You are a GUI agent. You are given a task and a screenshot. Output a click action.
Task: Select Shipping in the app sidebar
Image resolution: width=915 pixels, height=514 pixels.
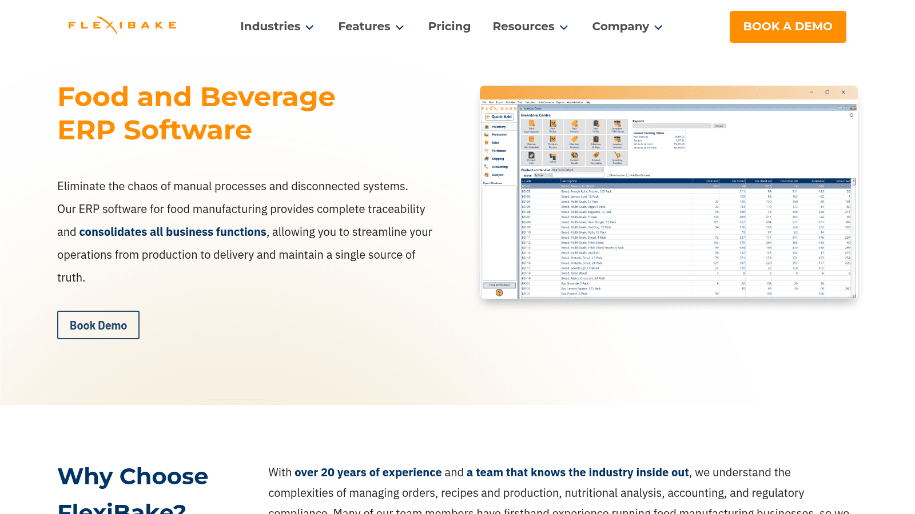tap(498, 159)
